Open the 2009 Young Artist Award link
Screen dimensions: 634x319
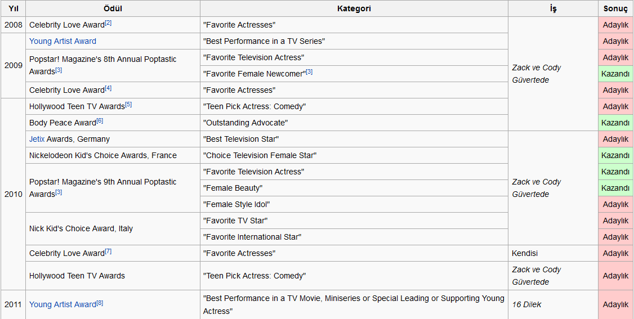point(62,41)
